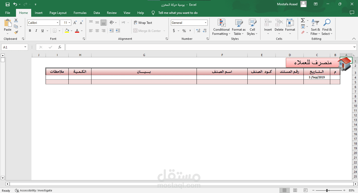Copy selection using the Copy icon
The image size is (358, 193).
point(16,26)
